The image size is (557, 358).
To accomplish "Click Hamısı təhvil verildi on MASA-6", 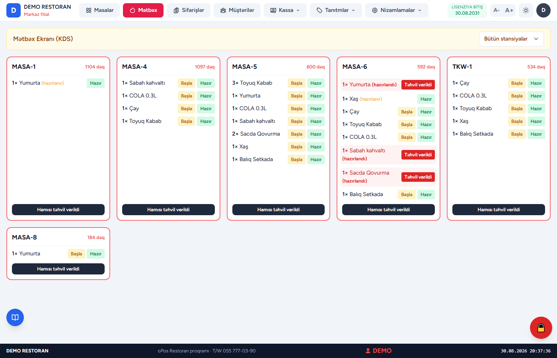I will pos(388,210).
